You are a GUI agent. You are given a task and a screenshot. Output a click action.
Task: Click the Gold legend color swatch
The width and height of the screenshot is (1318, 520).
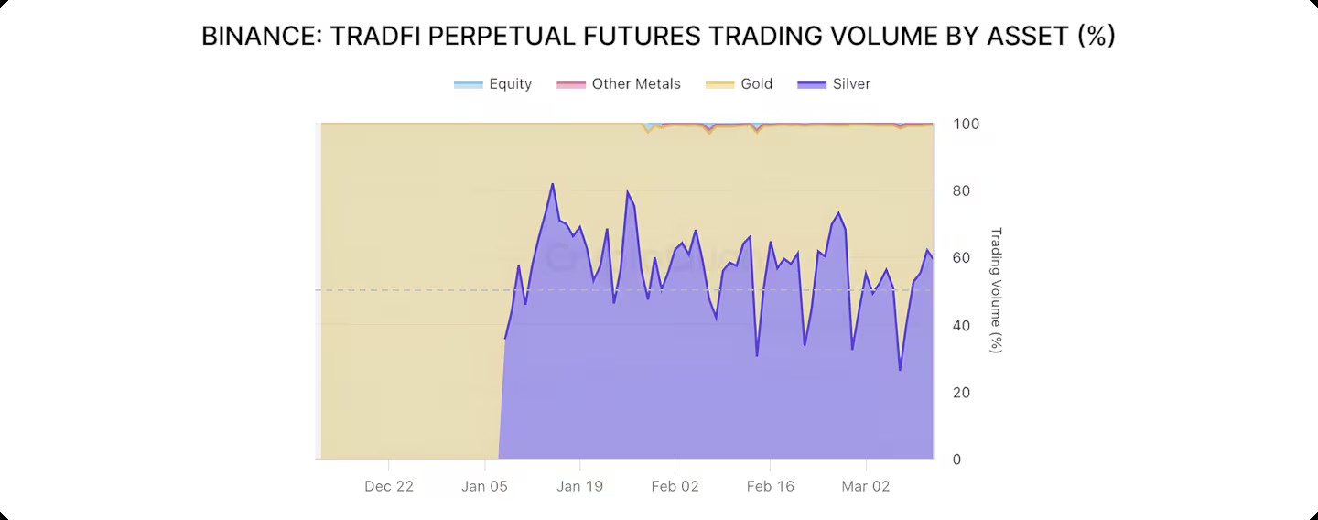pos(719,85)
